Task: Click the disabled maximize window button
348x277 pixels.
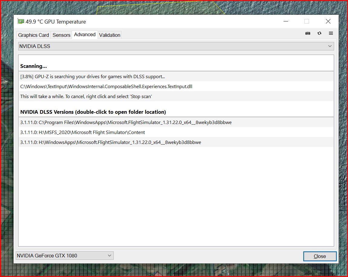Action: (307, 21)
